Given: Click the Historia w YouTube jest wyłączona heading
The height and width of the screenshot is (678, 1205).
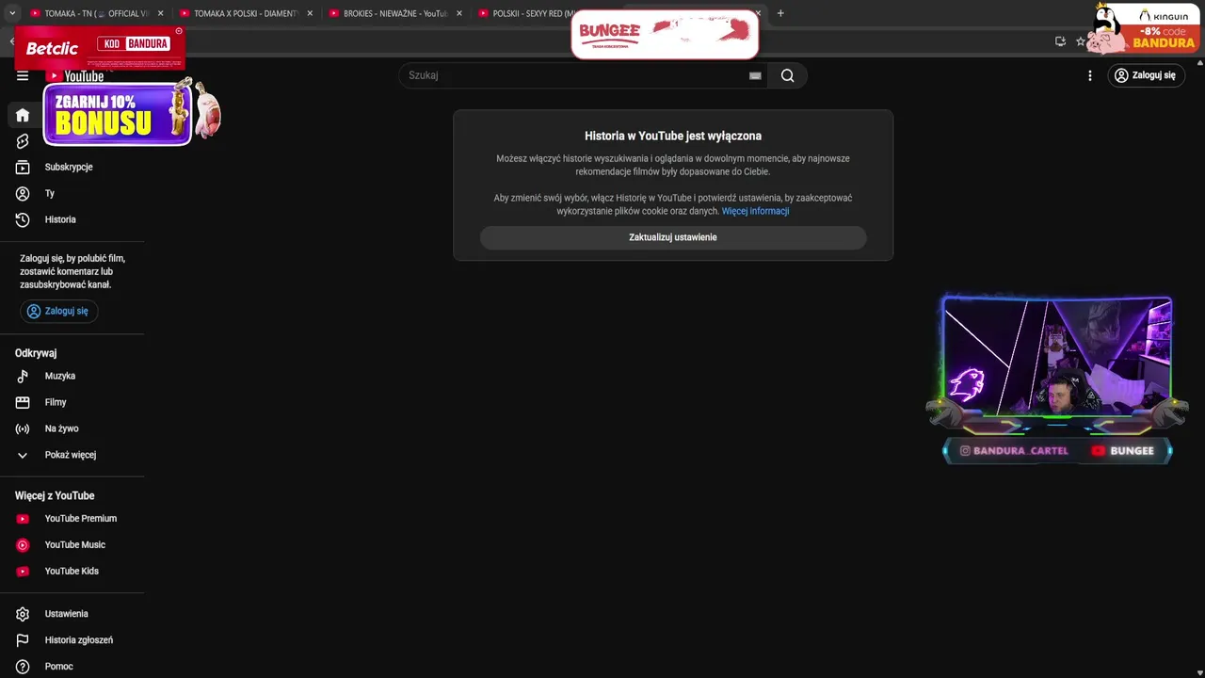Looking at the screenshot, I should pyautogui.click(x=673, y=136).
